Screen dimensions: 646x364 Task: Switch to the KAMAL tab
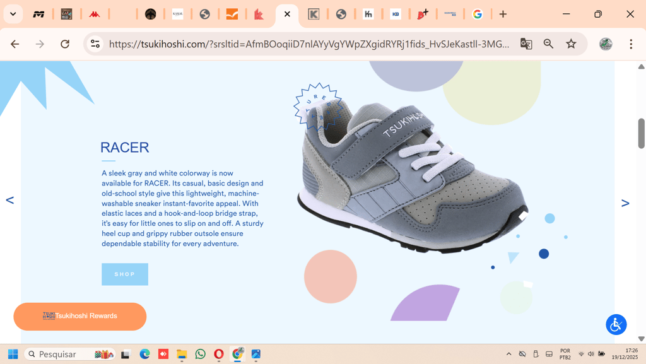tap(177, 15)
